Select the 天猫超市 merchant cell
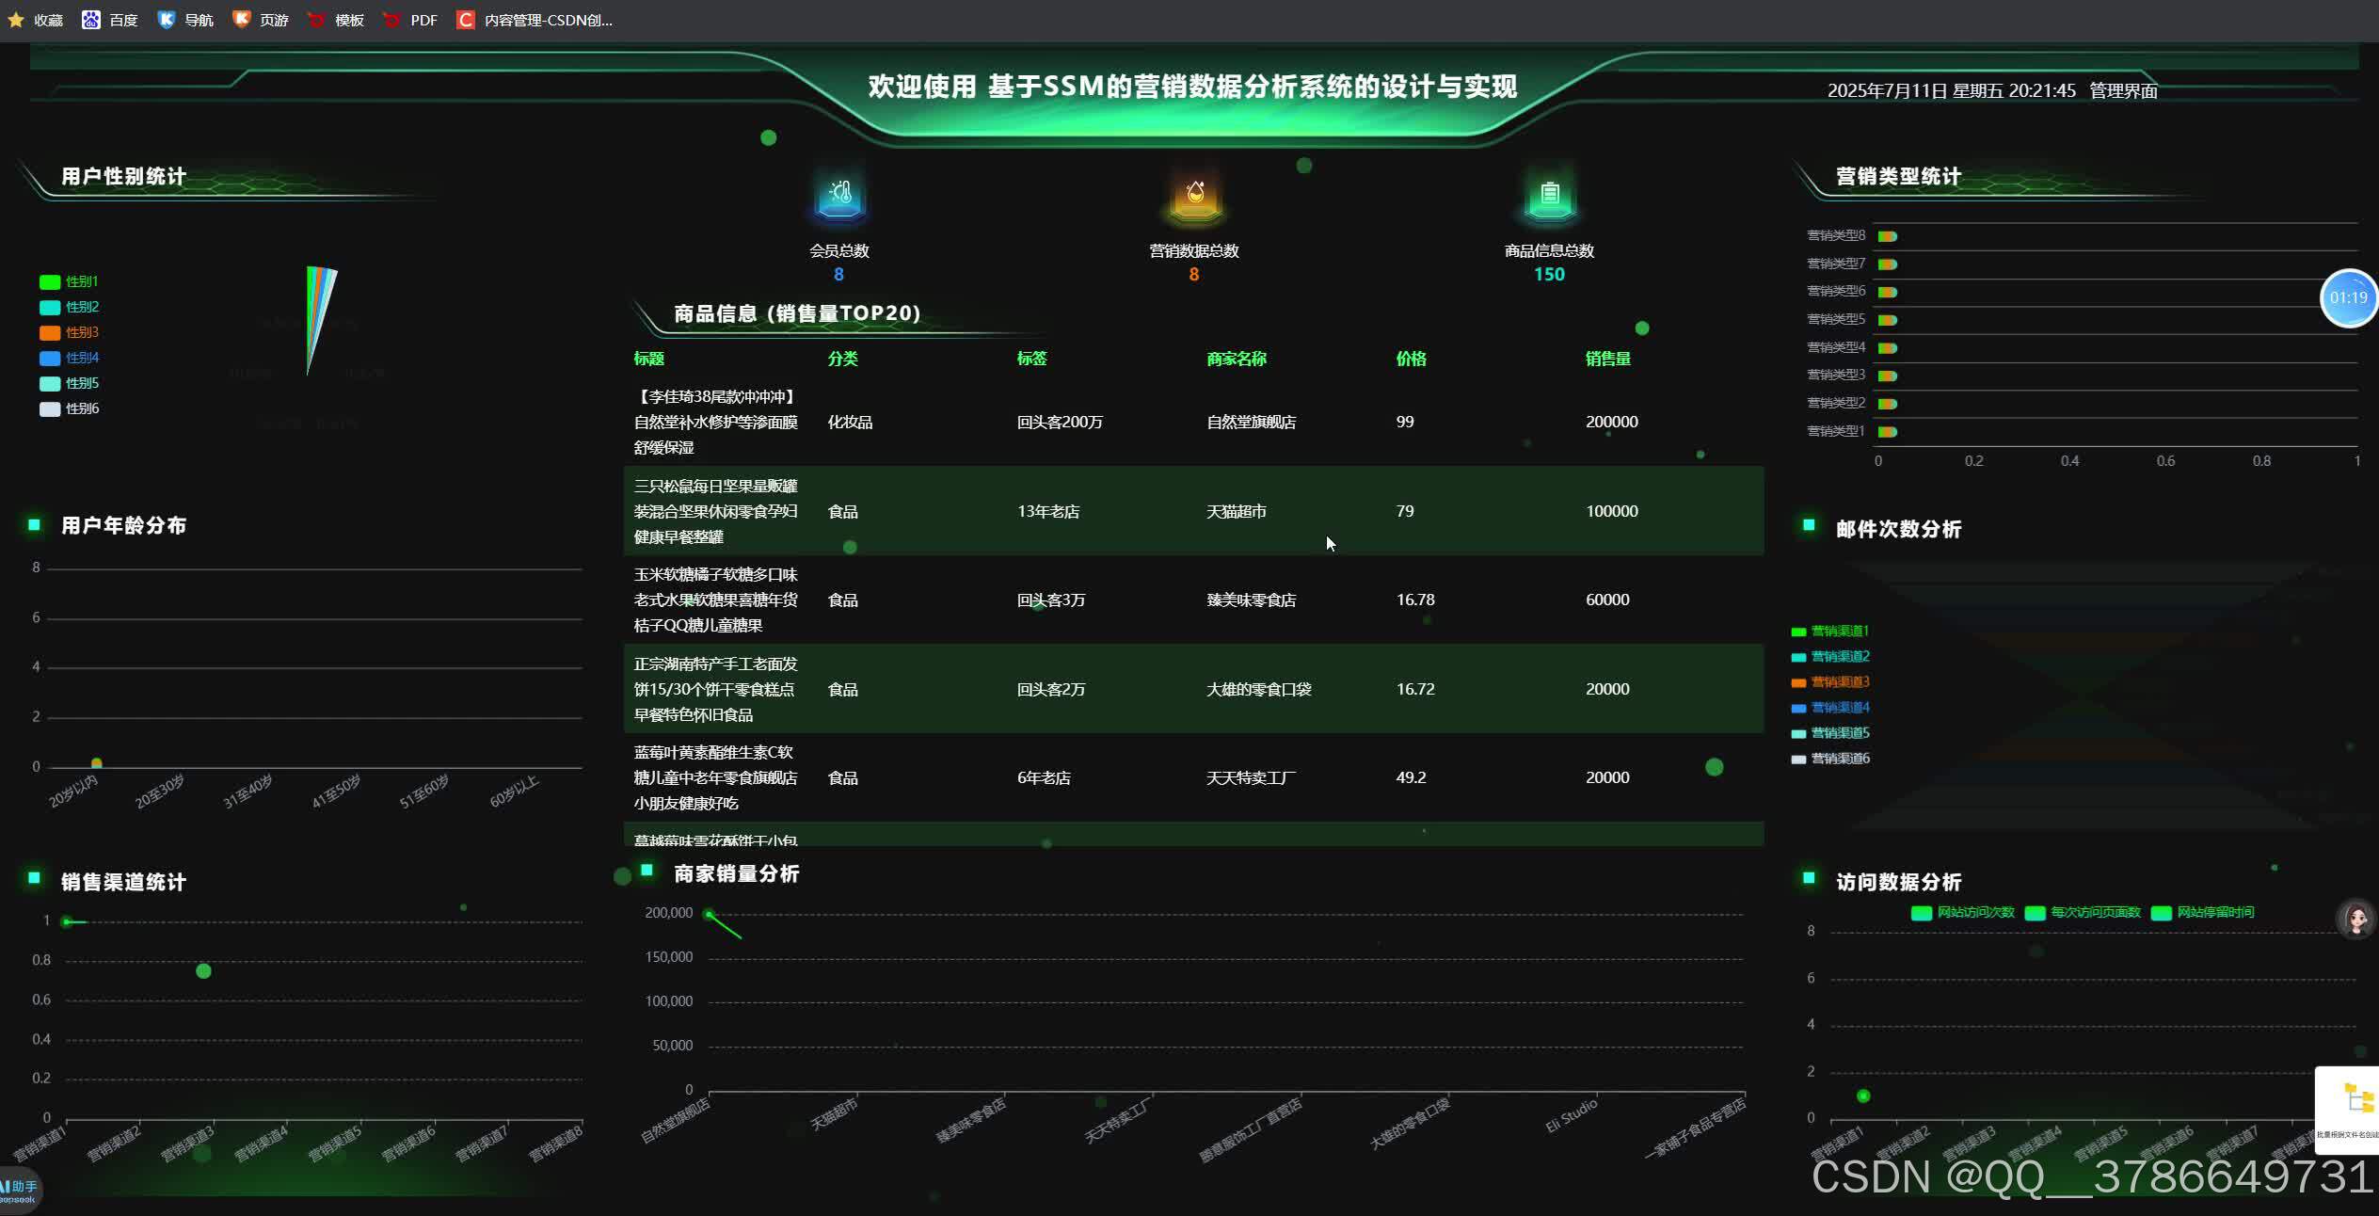 [x=1237, y=511]
